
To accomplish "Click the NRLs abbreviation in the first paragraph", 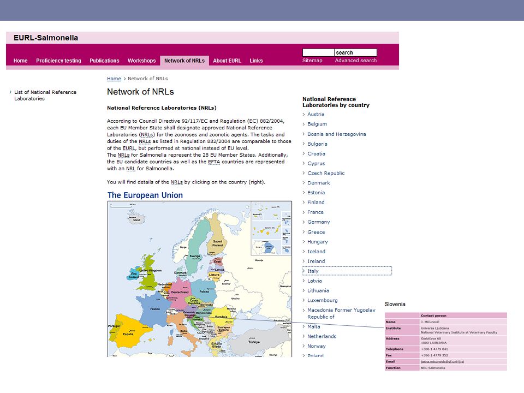I will pos(147,135).
